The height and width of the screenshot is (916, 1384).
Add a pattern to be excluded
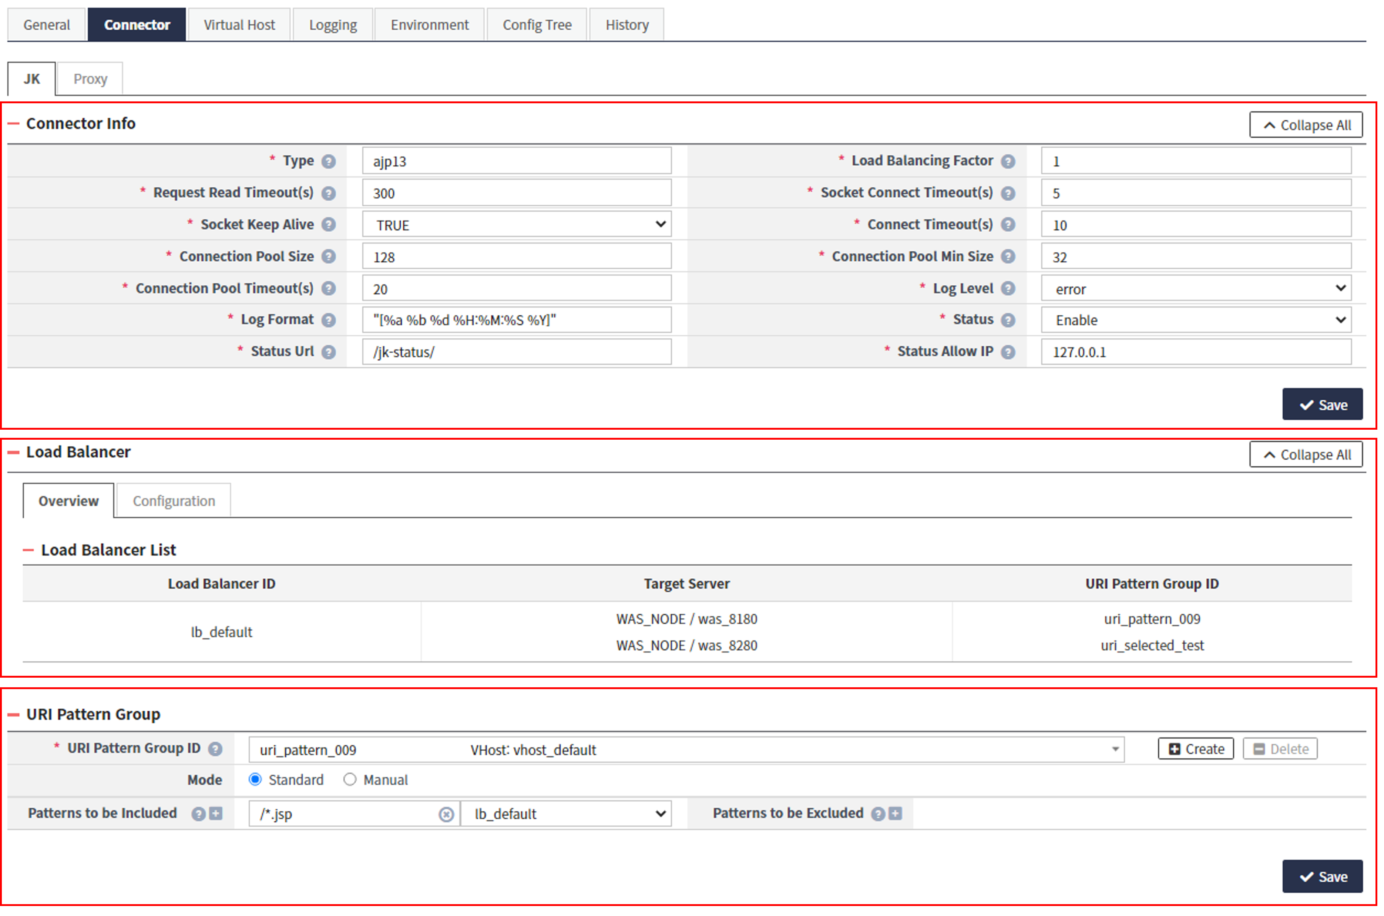click(x=895, y=813)
